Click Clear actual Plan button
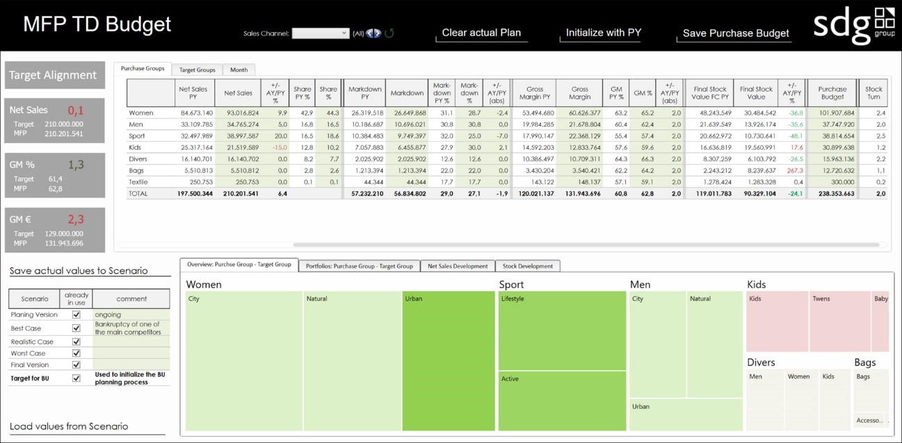This screenshot has height=443, width=902. coord(481,33)
